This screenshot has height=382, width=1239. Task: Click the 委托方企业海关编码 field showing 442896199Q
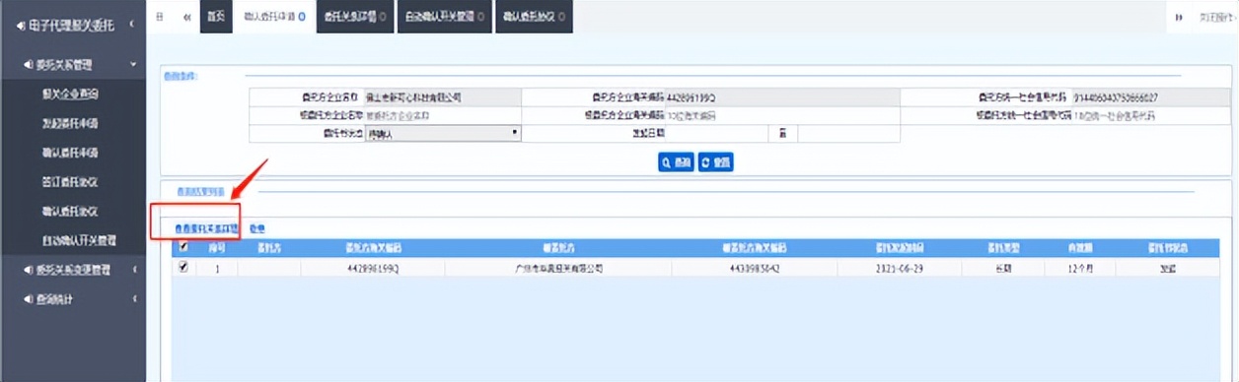[x=782, y=97]
